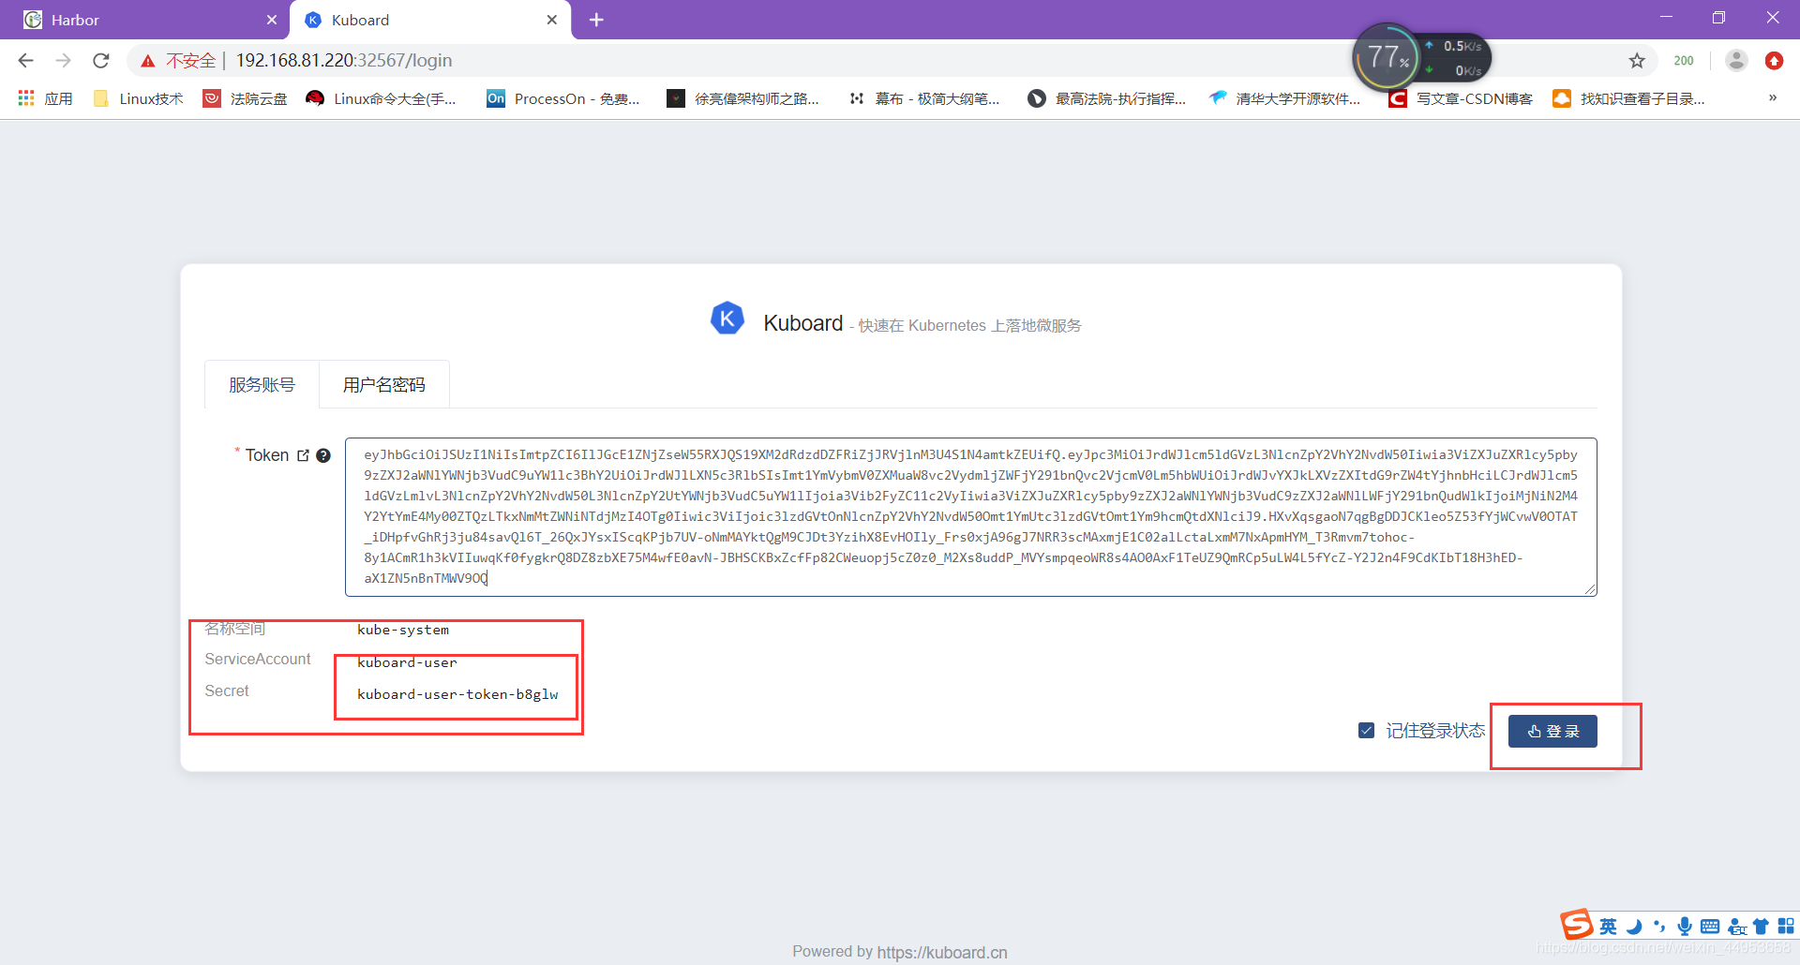
Task: Switch to the 用户名密码 login tab
Action: 384,385
